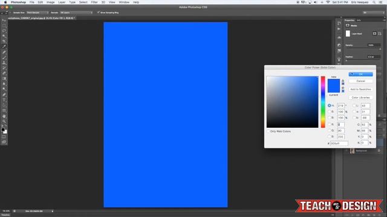
Task: Click Cancel in Color Picker
Action: (360, 81)
